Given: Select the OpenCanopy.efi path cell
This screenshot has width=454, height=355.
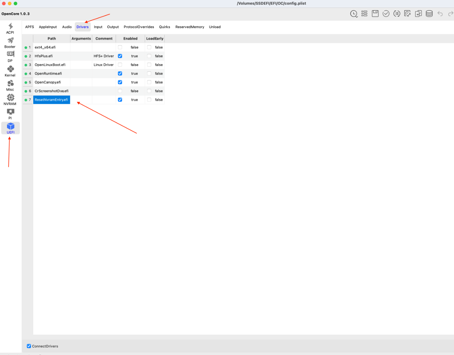Looking at the screenshot, I should (x=52, y=82).
